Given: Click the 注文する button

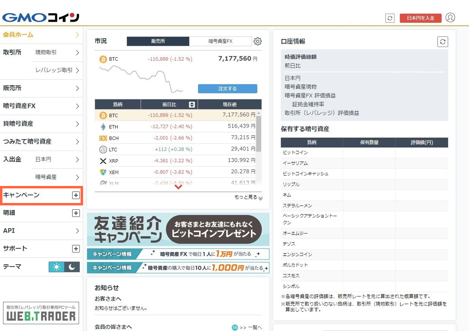Looking at the screenshot, I should 228,89.
